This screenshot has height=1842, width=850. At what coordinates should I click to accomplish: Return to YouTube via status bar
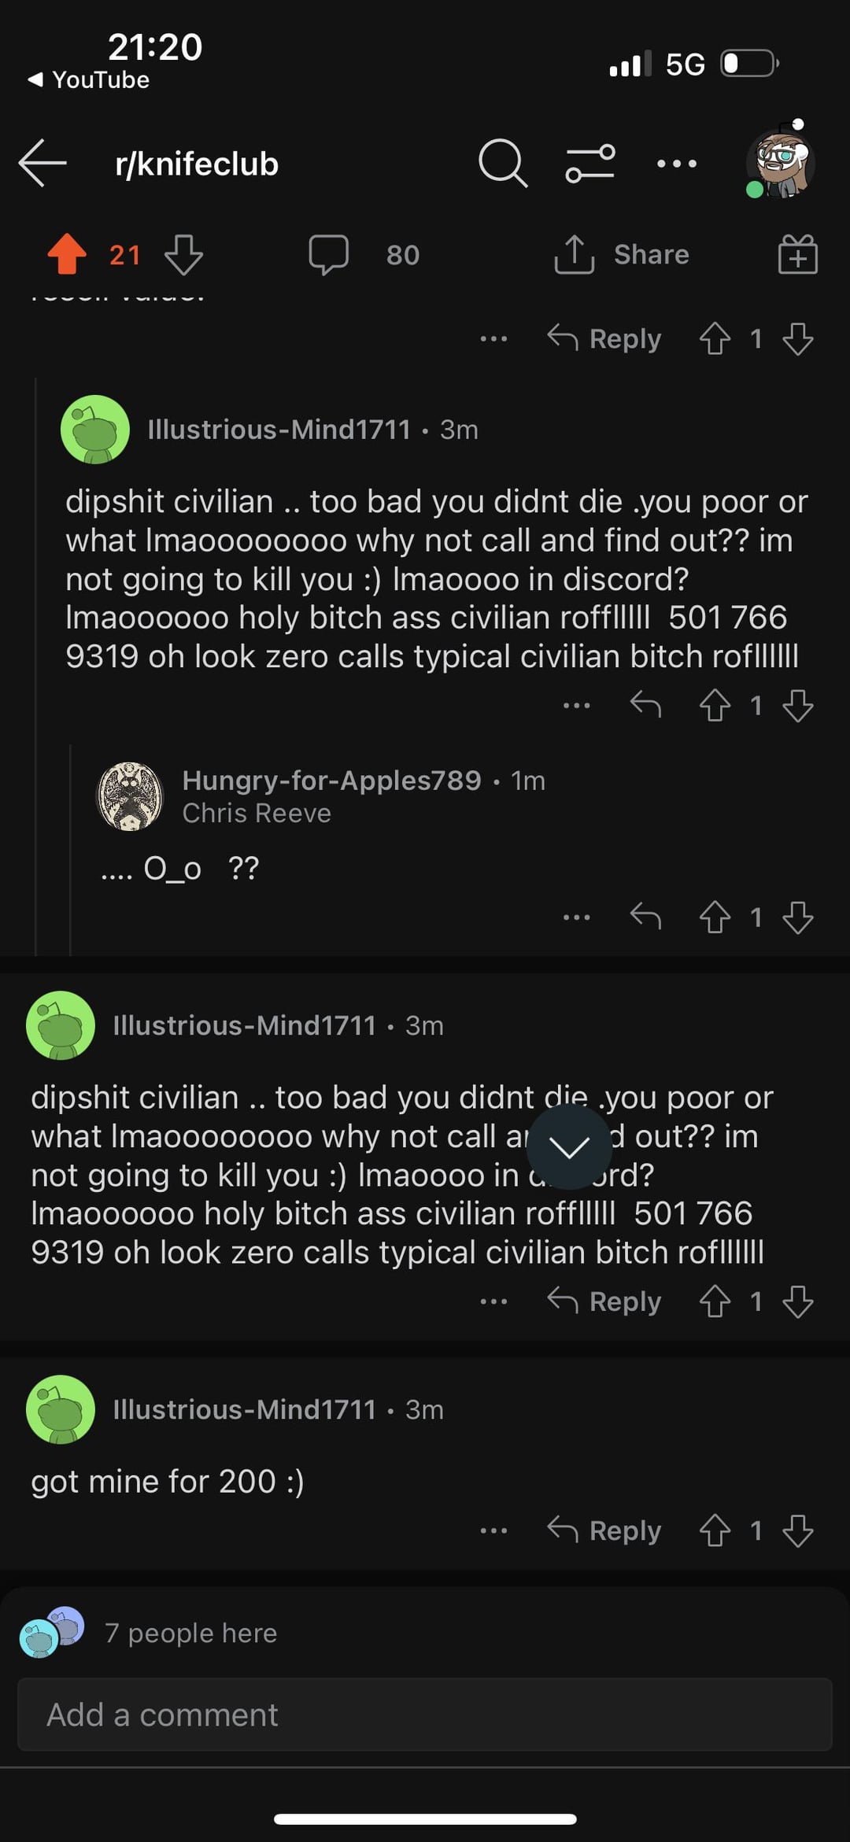pyautogui.click(x=88, y=79)
